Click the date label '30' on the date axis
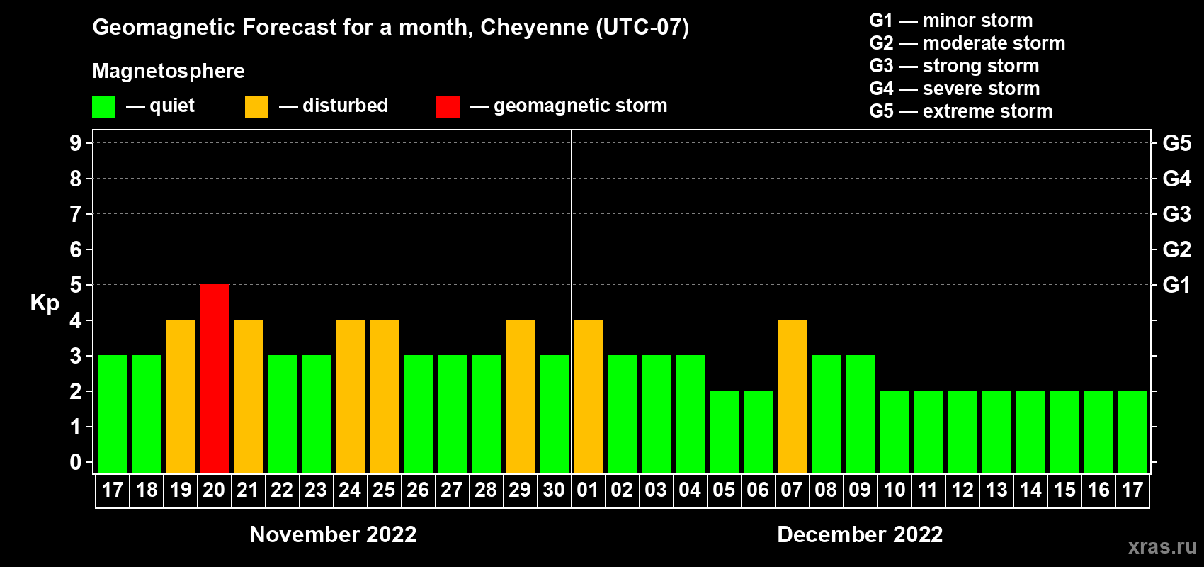The height and width of the screenshot is (567, 1204). [x=554, y=490]
